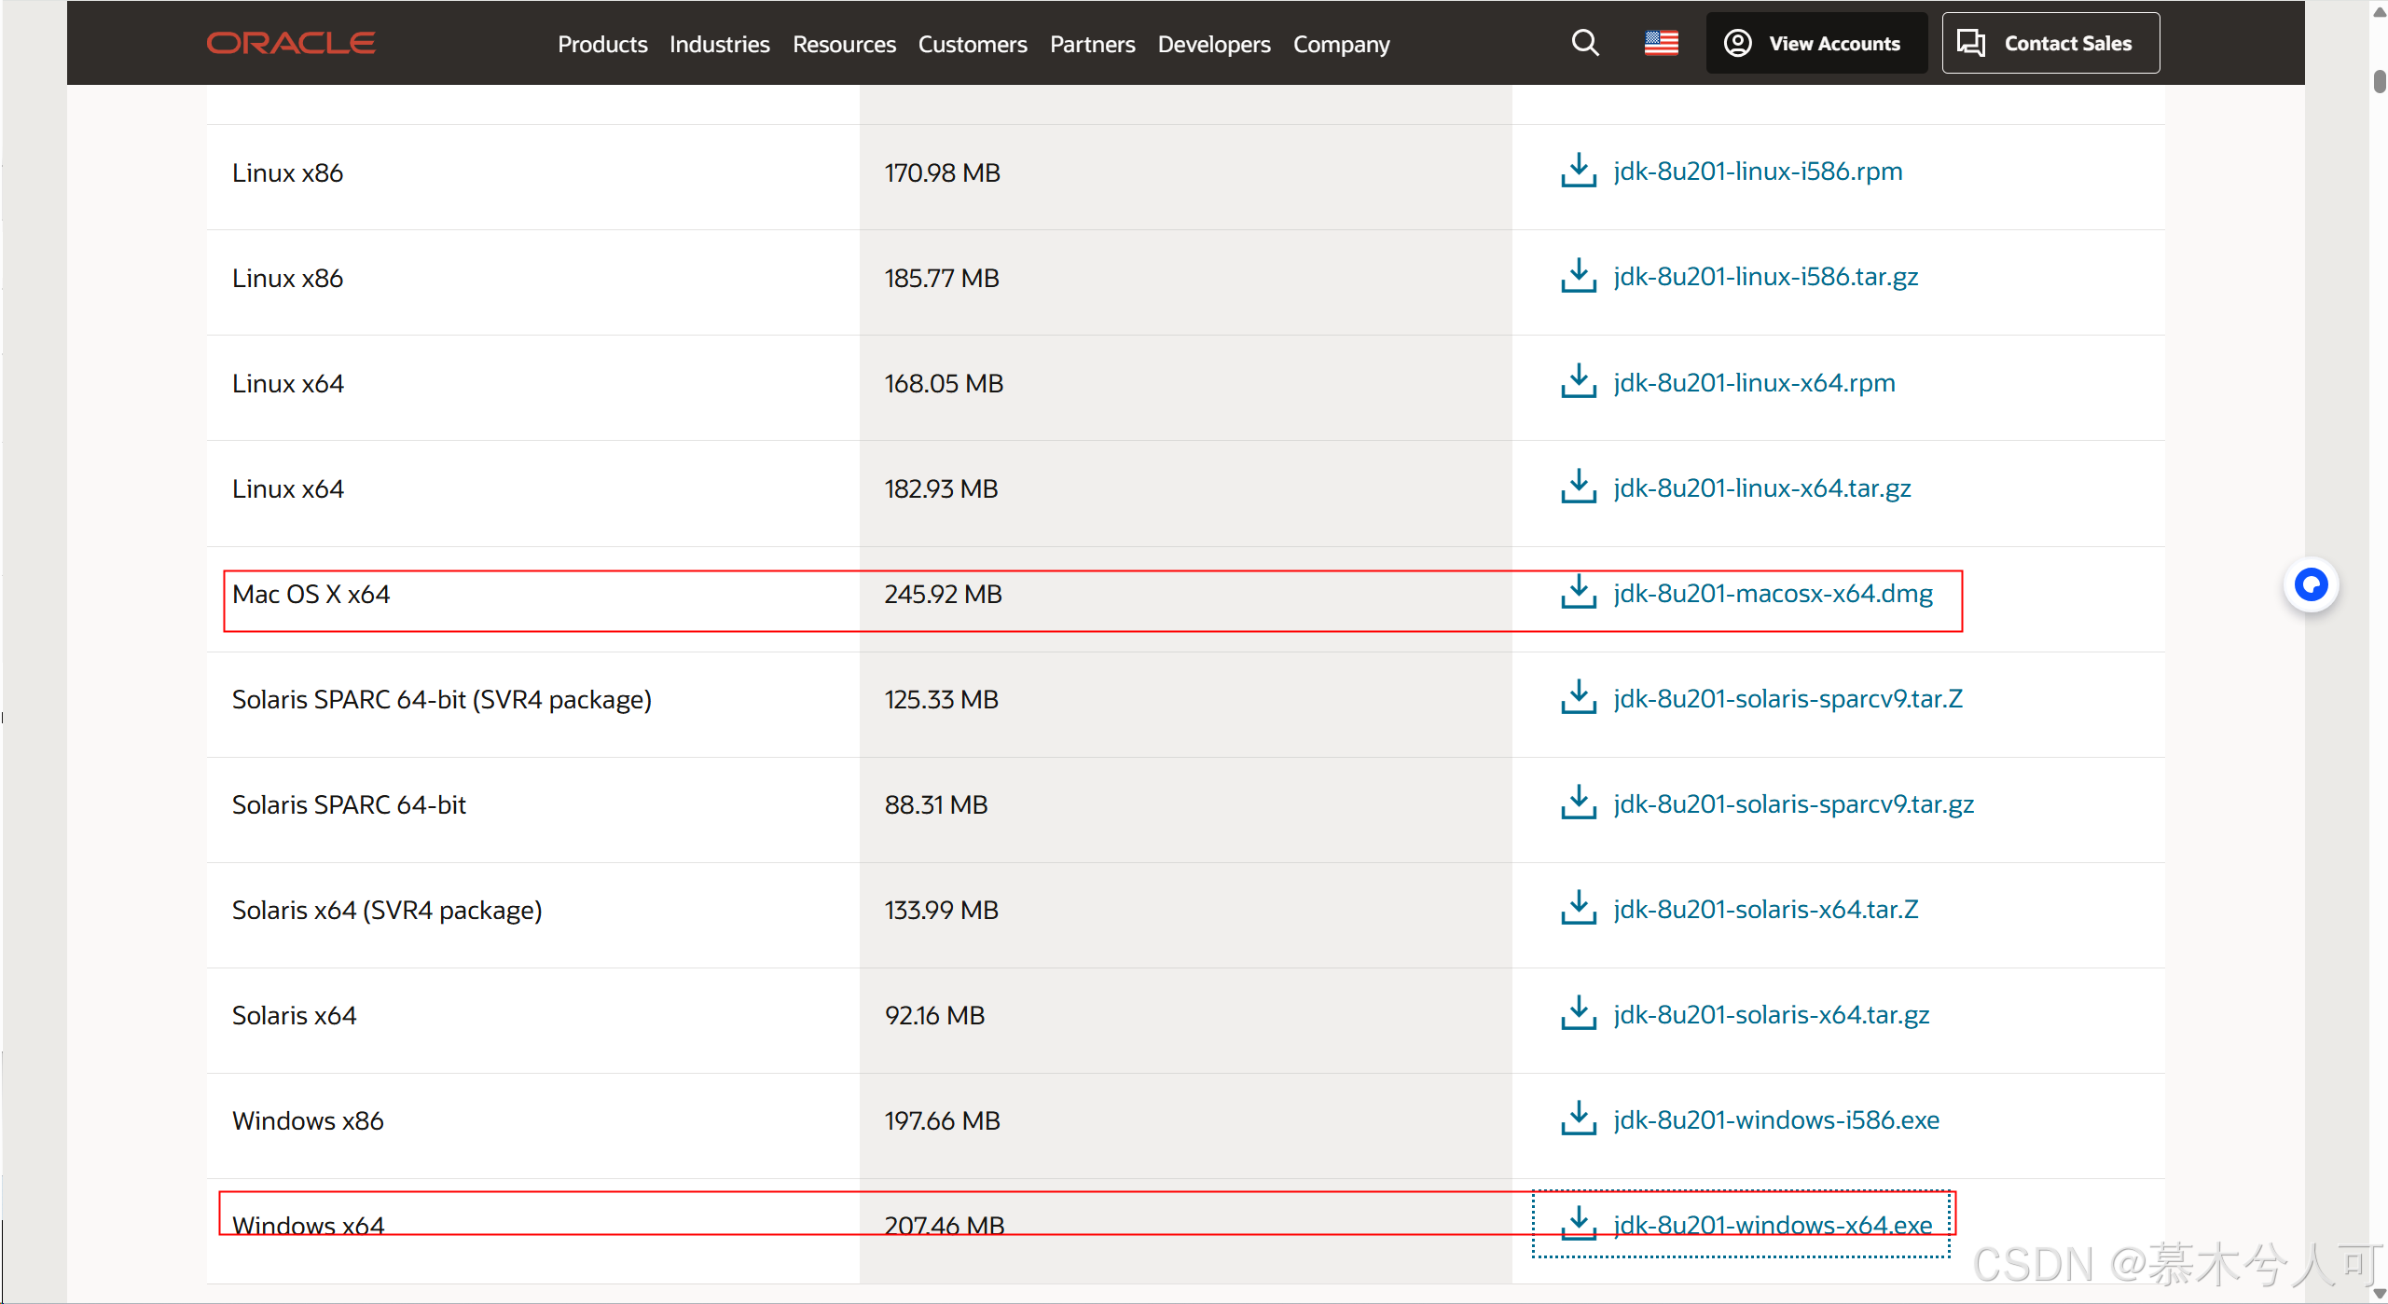
Task: Download jdk-8u201-windows-i586.exe link
Action: click(1776, 1120)
